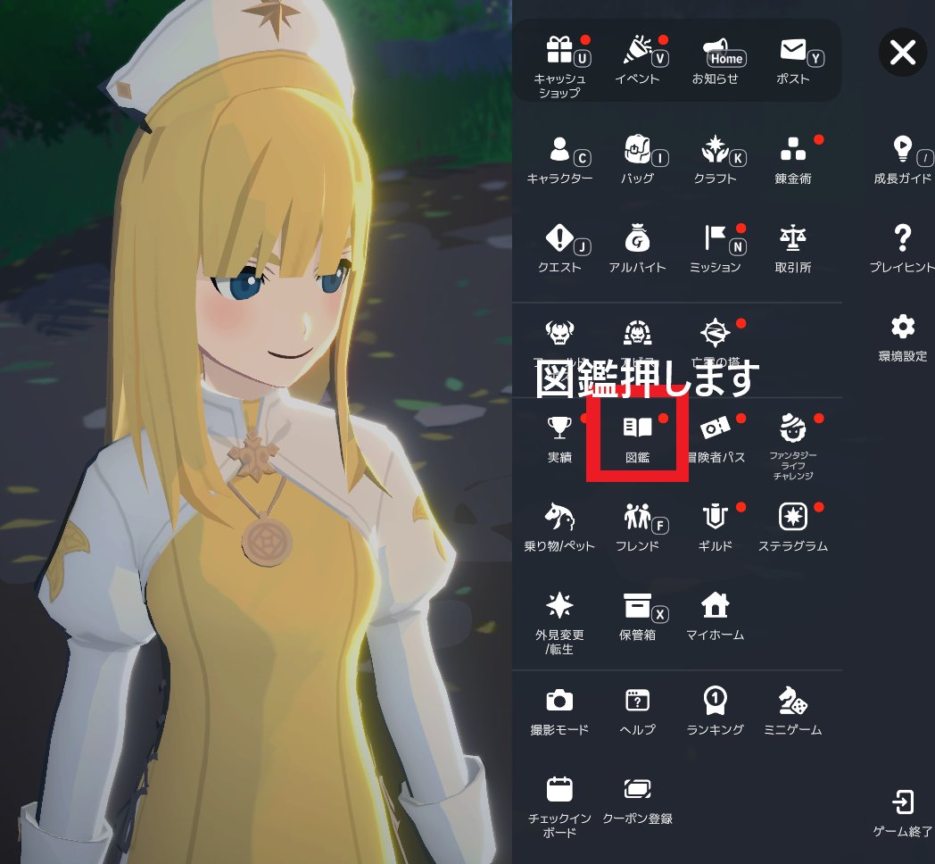This screenshot has width=935, height=864.
Task: Open the イベント party popper icon
Action: pyautogui.click(x=637, y=50)
